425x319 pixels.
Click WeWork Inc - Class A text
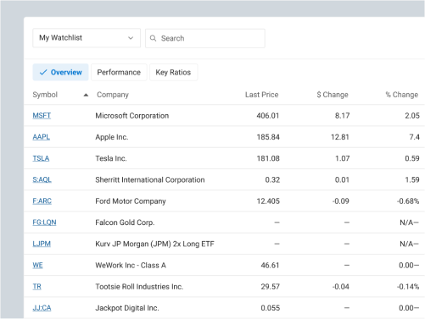131,265
